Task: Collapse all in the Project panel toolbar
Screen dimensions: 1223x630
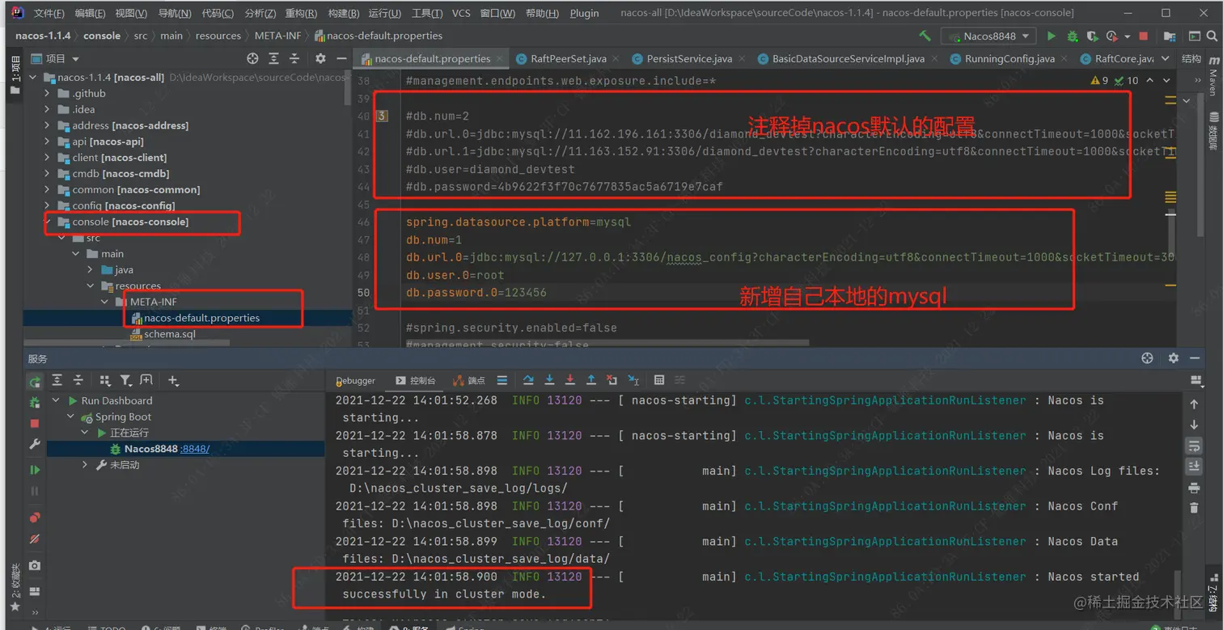Action: point(294,58)
